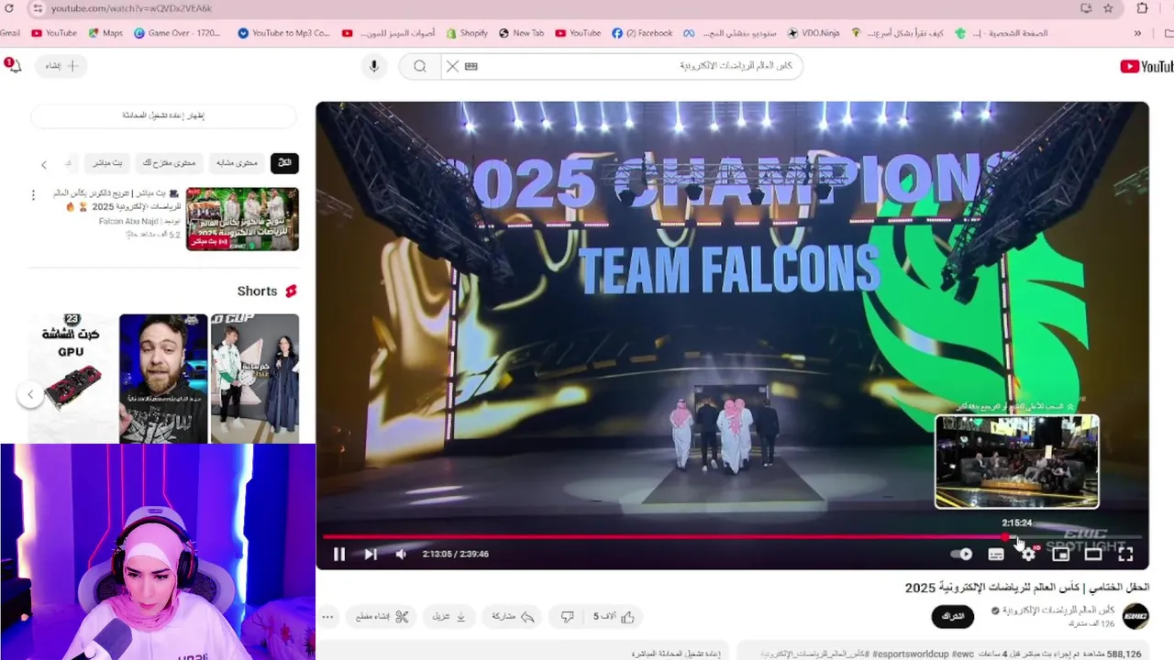Screen dimensions: 1174x660
Task: Open the EWC channel avatar
Action: [1135, 616]
